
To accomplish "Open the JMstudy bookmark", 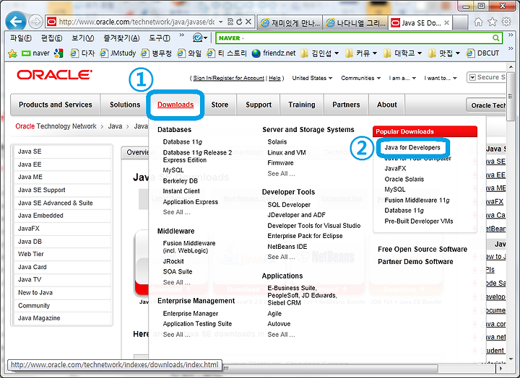I will coord(118,53).
